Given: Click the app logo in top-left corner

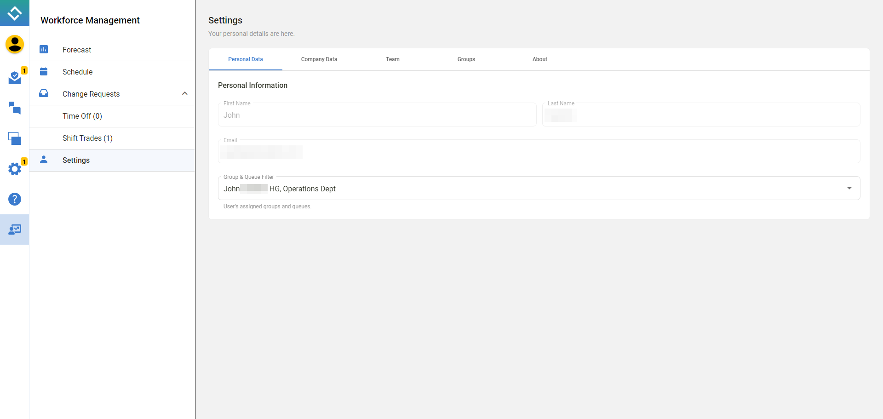Looking at the screenshot, I should point(15,13).
